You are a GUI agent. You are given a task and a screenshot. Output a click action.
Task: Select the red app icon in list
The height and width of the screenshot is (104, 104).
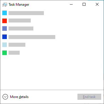(x=5, y=21)
